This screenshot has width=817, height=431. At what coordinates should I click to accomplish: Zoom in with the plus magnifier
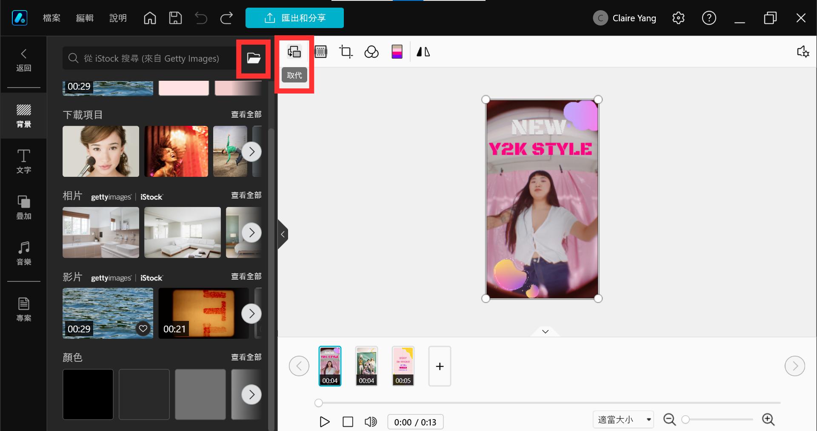click(x=768, y=420)
